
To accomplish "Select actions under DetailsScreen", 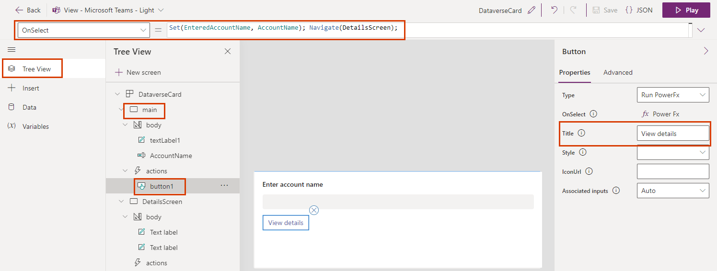I will click(x=156, y=263).
